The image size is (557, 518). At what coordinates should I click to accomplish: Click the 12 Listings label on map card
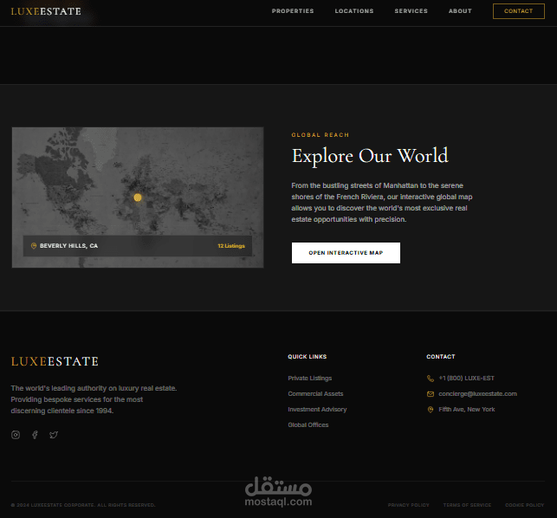(231, 246)
